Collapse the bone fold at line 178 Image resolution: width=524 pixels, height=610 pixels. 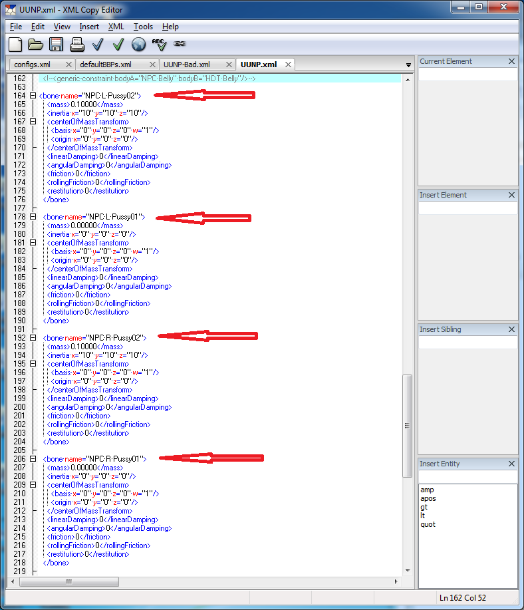(33, 217)
